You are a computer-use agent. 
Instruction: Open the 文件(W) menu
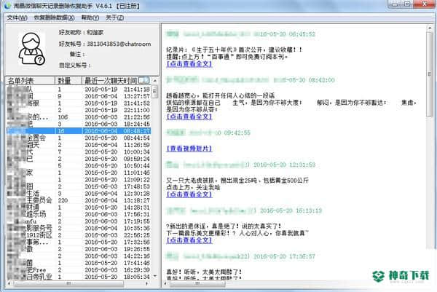pos(17,17)
